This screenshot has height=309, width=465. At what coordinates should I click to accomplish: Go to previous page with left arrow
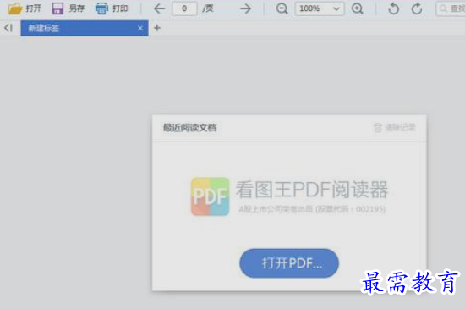159,8
